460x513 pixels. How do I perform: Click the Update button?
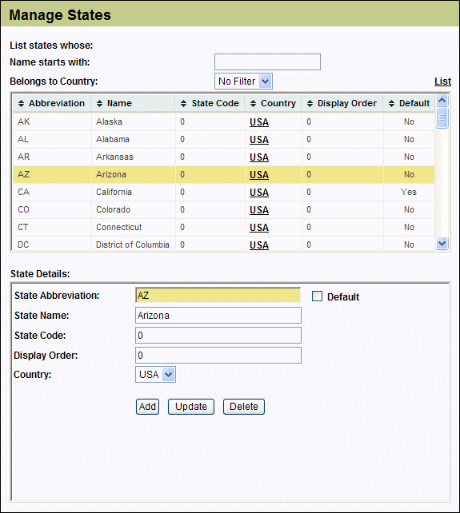191,407
